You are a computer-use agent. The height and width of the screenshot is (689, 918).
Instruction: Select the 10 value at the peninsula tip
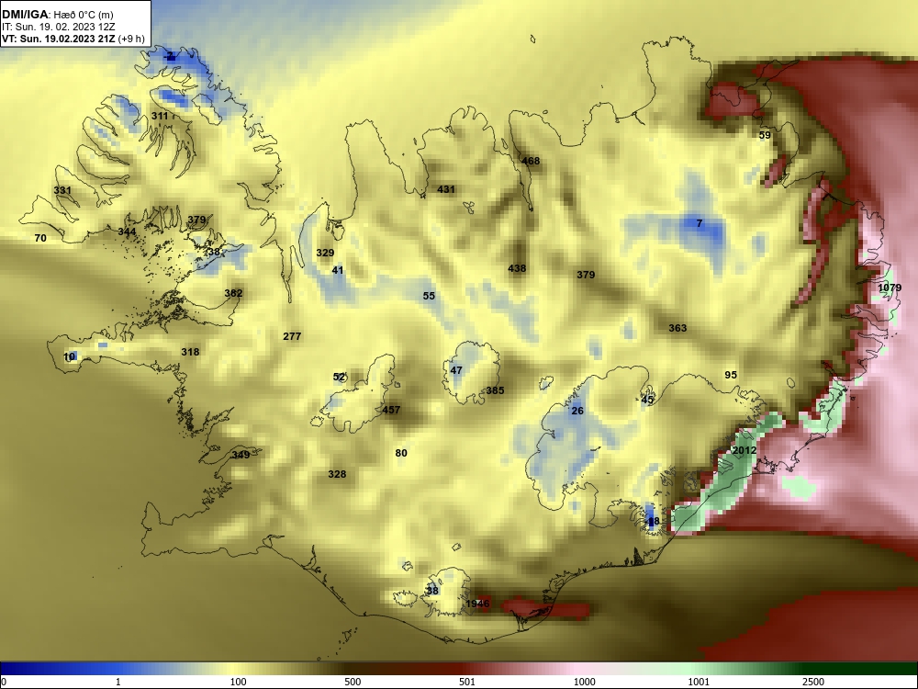point(70,356)
